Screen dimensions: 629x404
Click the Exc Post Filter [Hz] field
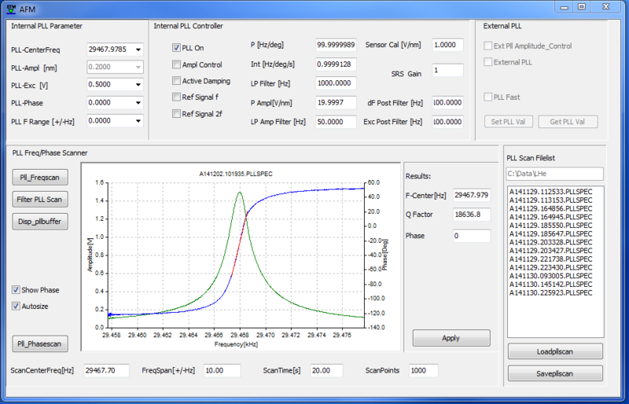click(x=447, y=122)
